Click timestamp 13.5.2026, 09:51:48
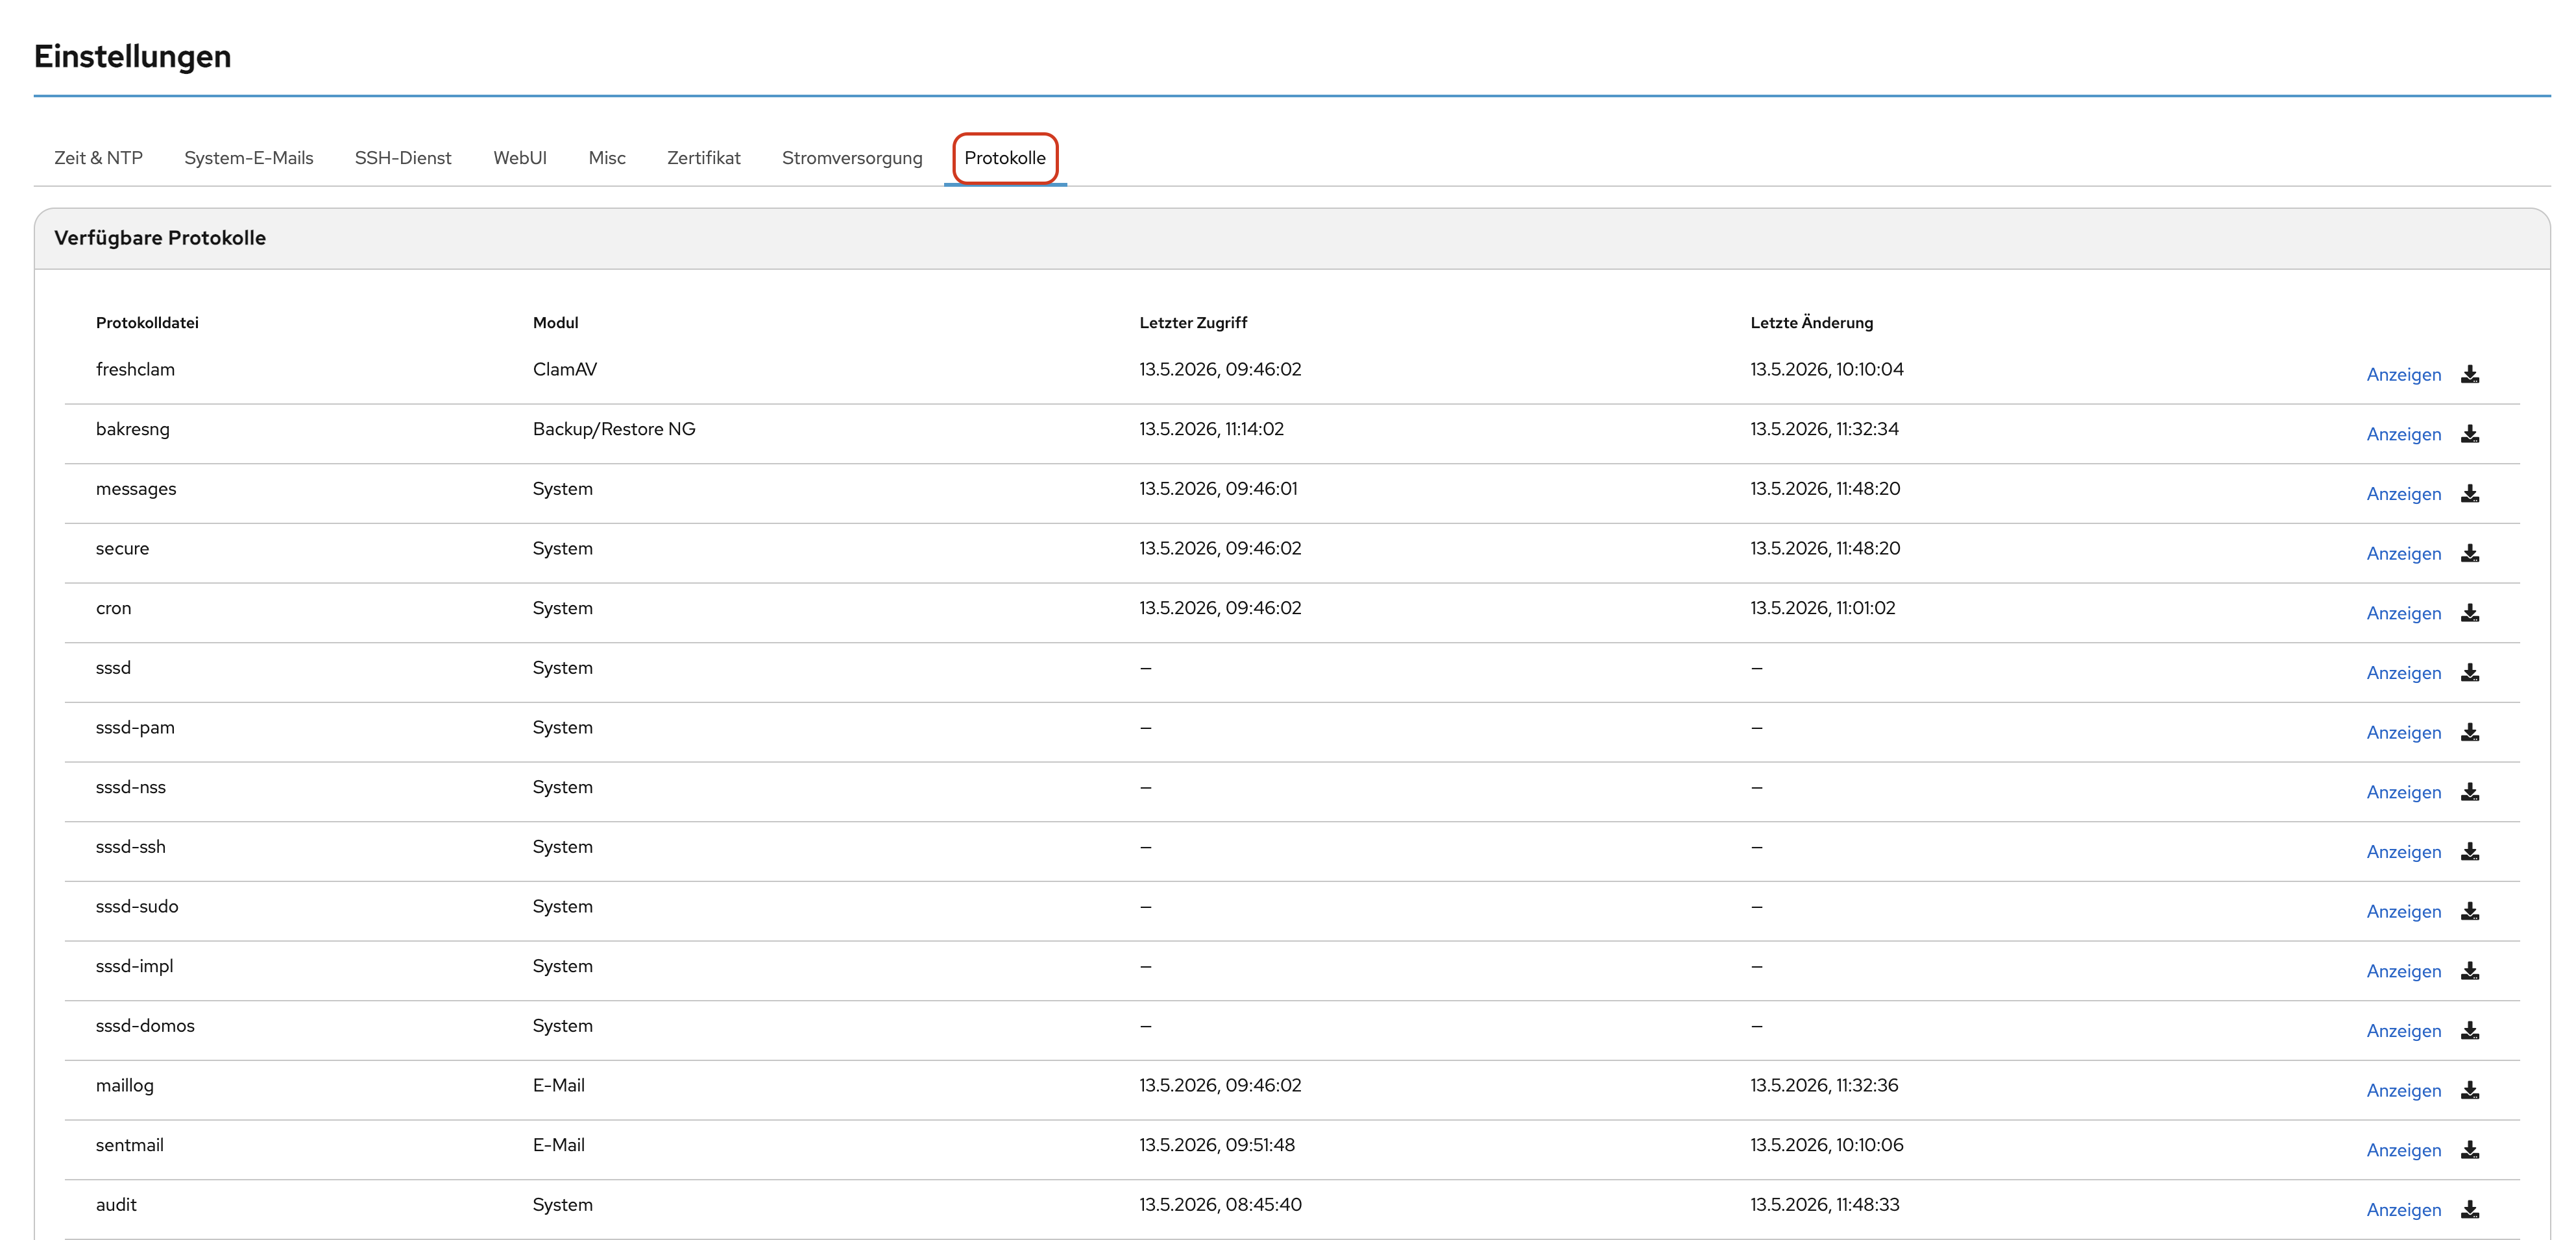Viewport: 2576px width, 1240px height. [x=1217, y=1145]
